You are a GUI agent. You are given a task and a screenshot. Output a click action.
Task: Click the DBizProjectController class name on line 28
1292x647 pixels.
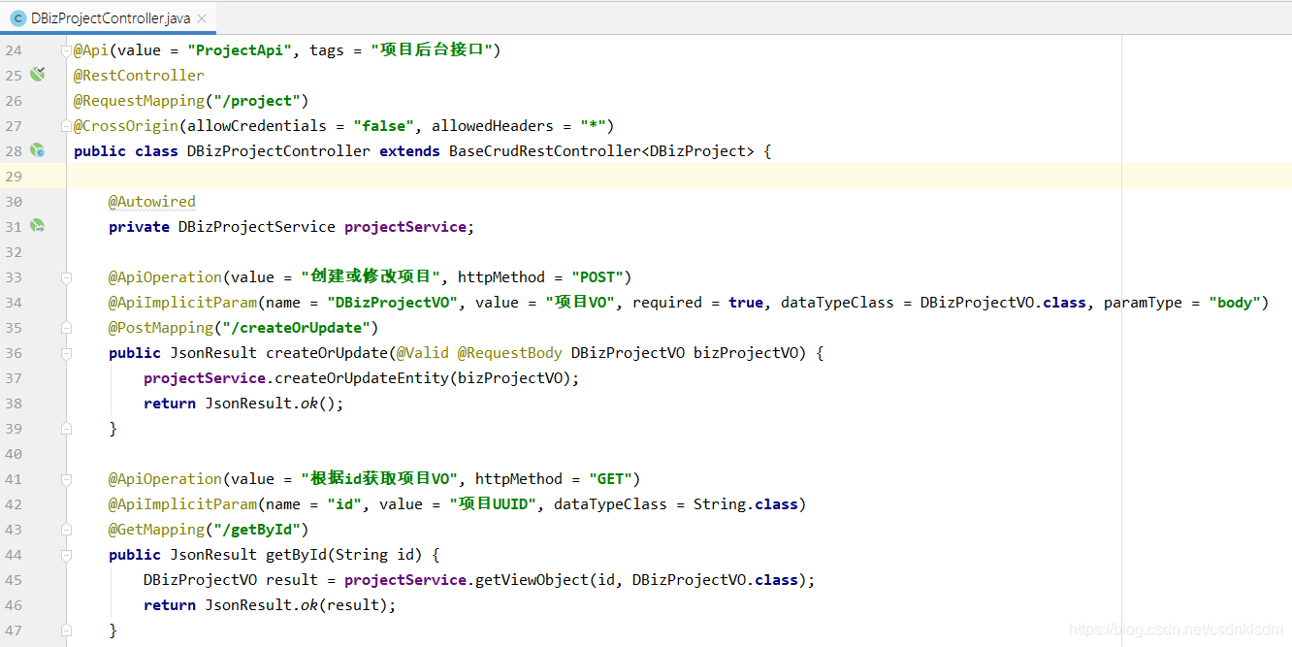[x=278, y=150]
